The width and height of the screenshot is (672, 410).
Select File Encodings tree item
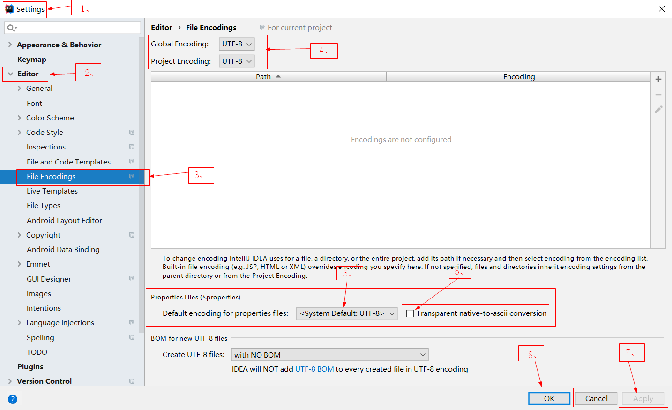[x=51, y=177]
